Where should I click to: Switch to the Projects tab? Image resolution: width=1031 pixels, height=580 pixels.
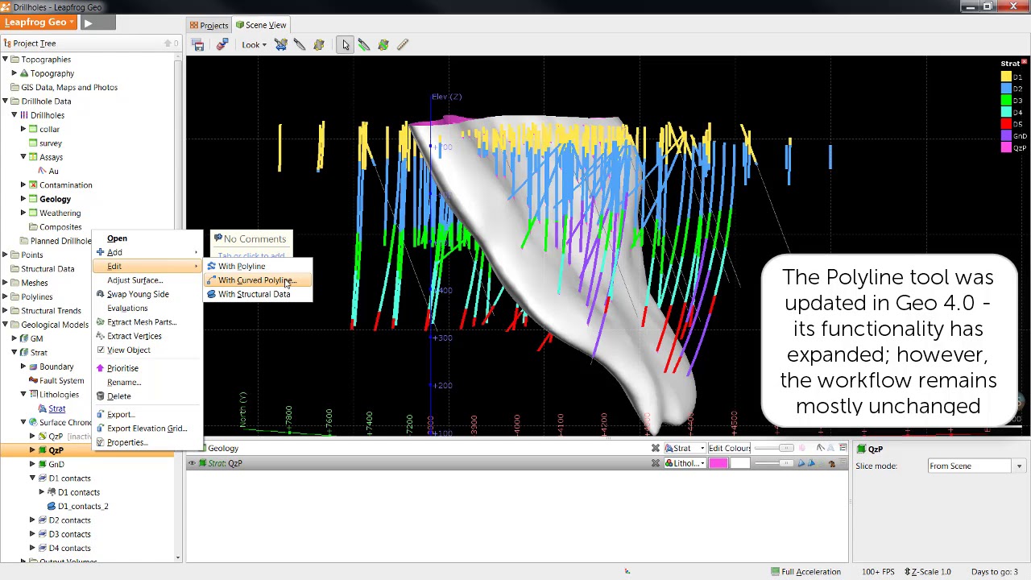click(x=209, y=25)
